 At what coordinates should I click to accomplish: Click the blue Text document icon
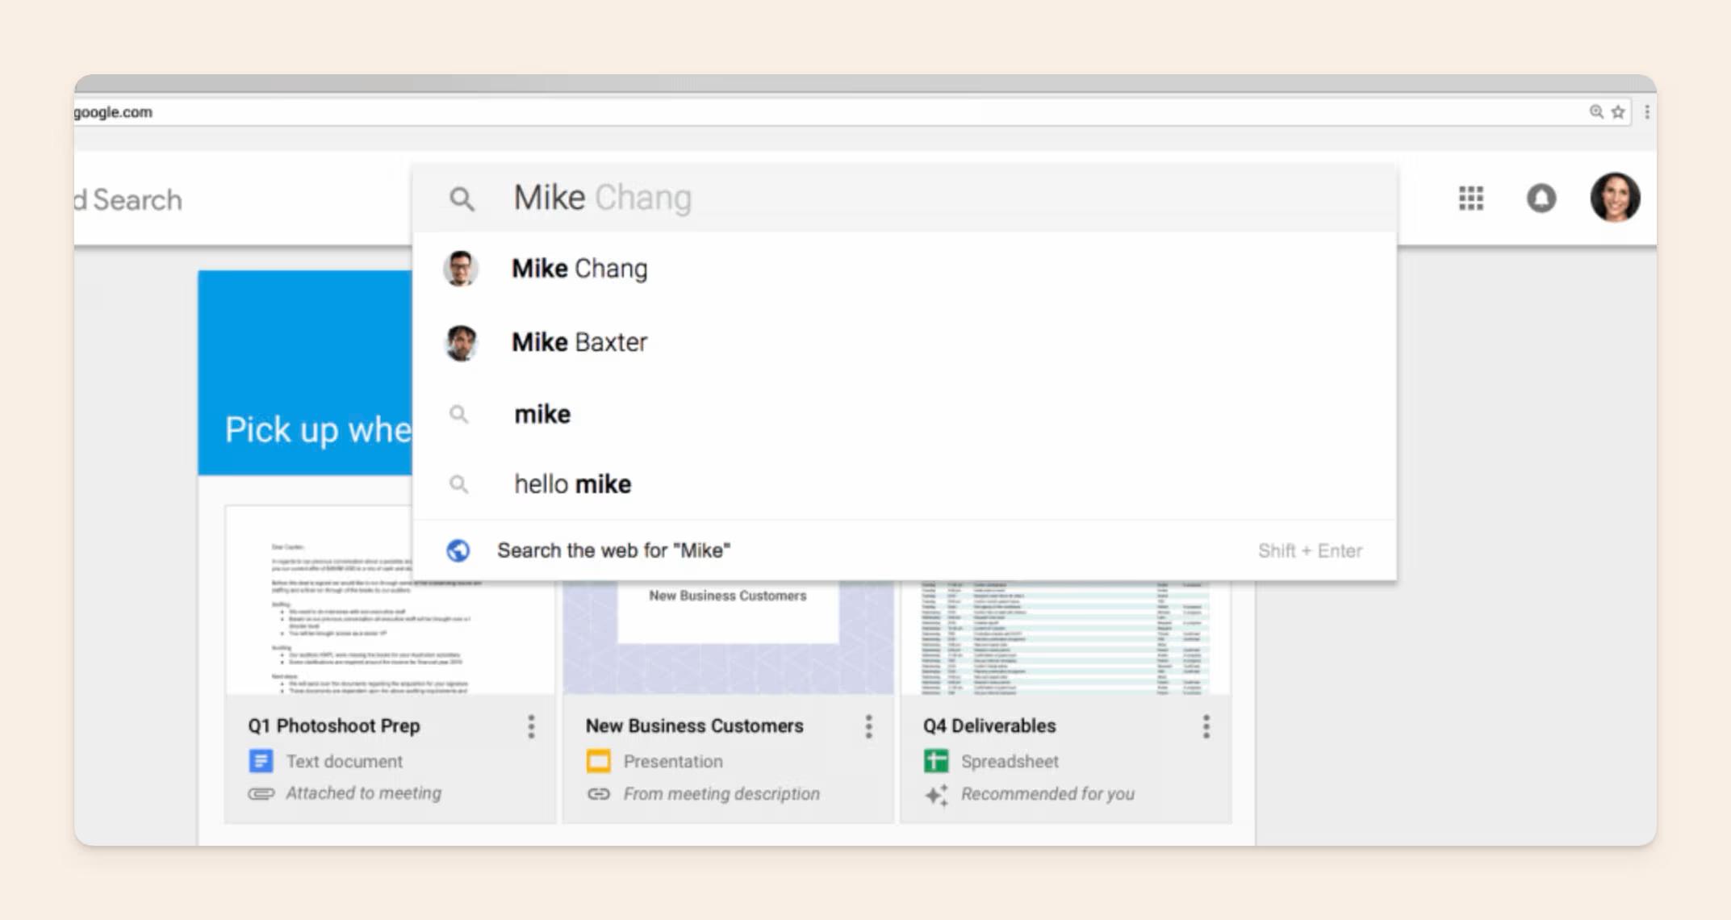261,761
